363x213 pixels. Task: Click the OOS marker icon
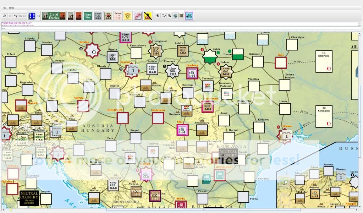coord(138,16)
